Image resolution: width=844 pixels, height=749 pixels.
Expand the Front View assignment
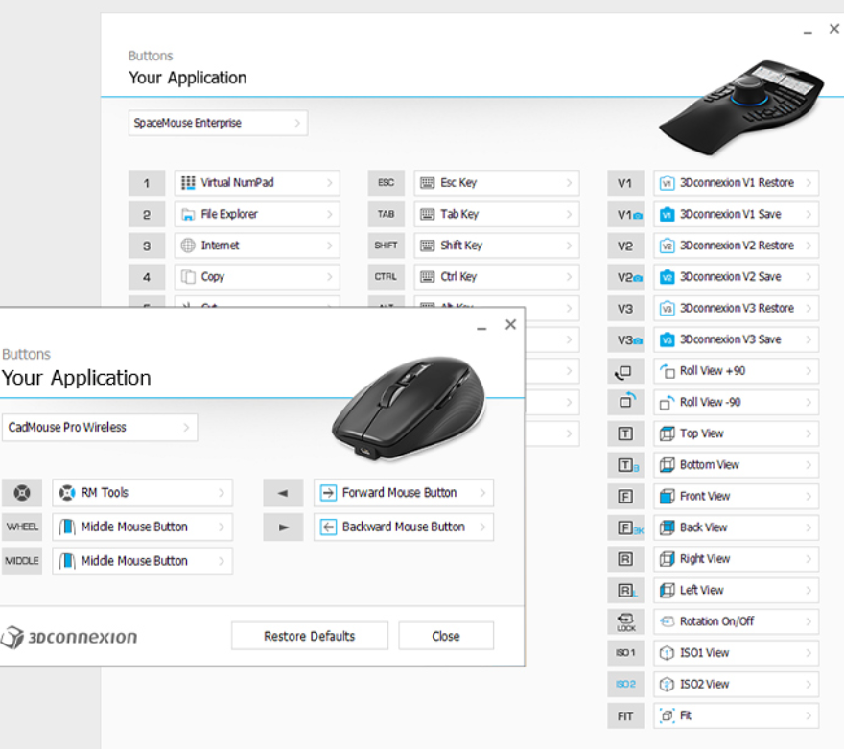[809, 497]
